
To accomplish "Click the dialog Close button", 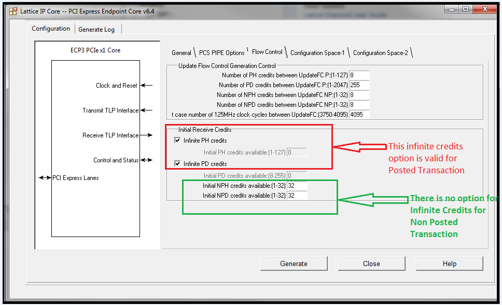I will pyautogui.click(x=371, y=264).
